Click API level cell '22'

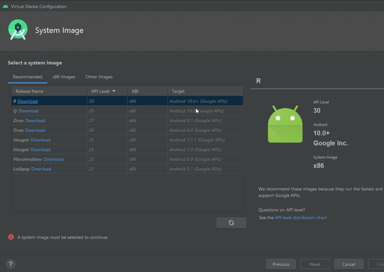tap(107, 169)
